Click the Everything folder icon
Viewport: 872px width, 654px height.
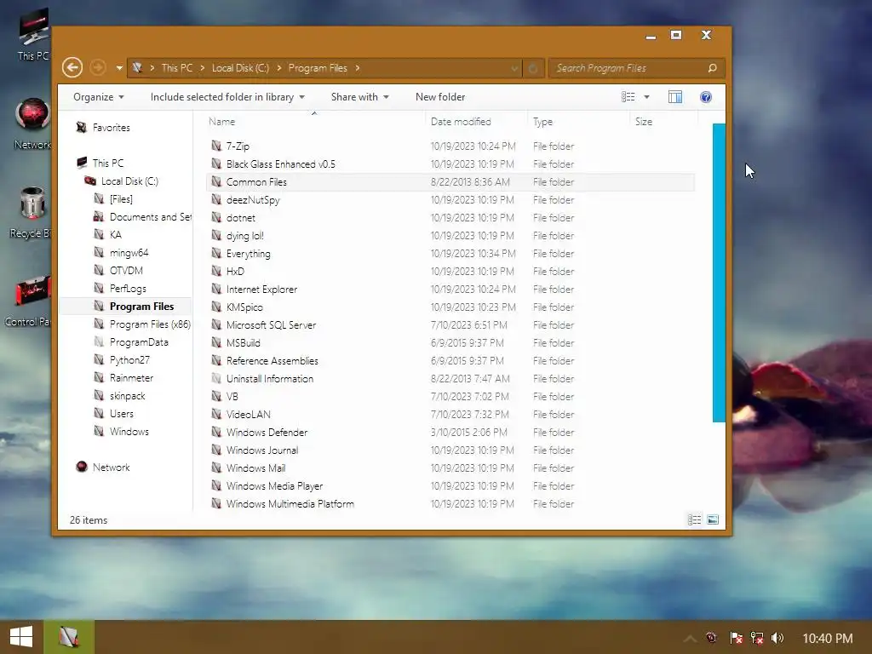pos(216,253)
